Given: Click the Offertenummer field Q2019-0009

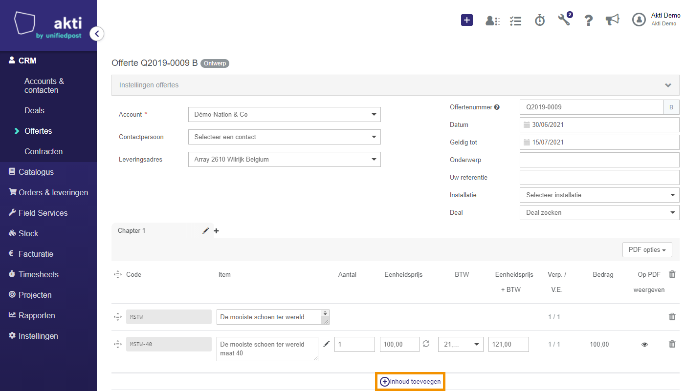Looking at the screenshot, I should [x=592, y=107].
